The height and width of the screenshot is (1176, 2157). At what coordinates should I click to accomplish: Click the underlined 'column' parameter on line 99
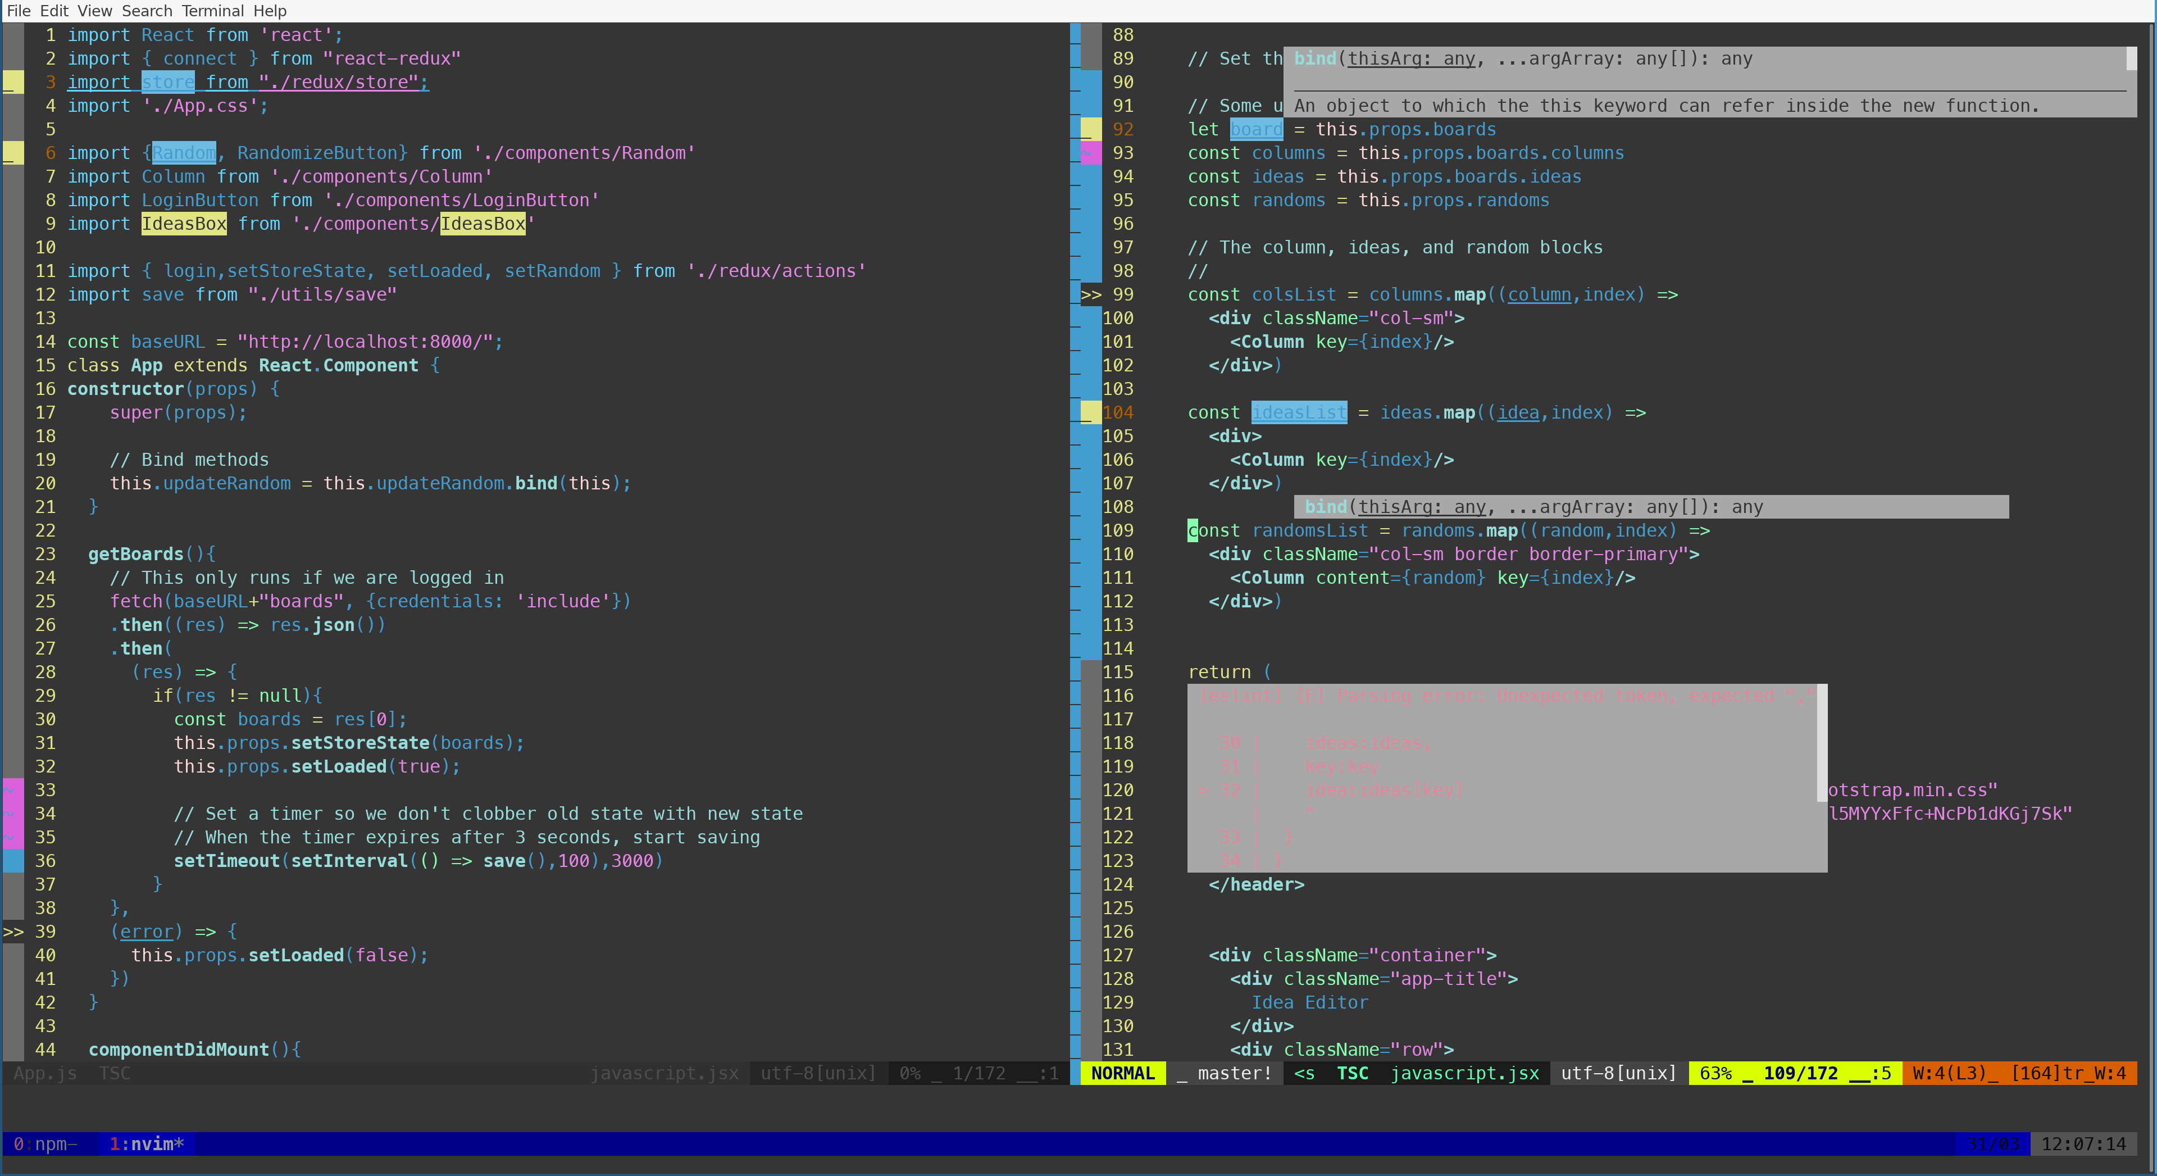tap(1539, 295)
